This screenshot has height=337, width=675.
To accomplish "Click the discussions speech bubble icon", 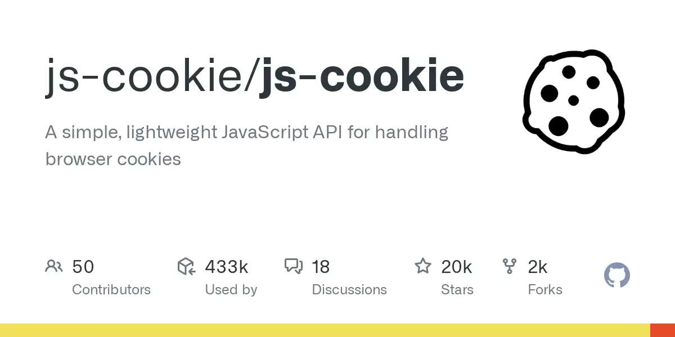I will pyautogui.click(x=294, y=266).
